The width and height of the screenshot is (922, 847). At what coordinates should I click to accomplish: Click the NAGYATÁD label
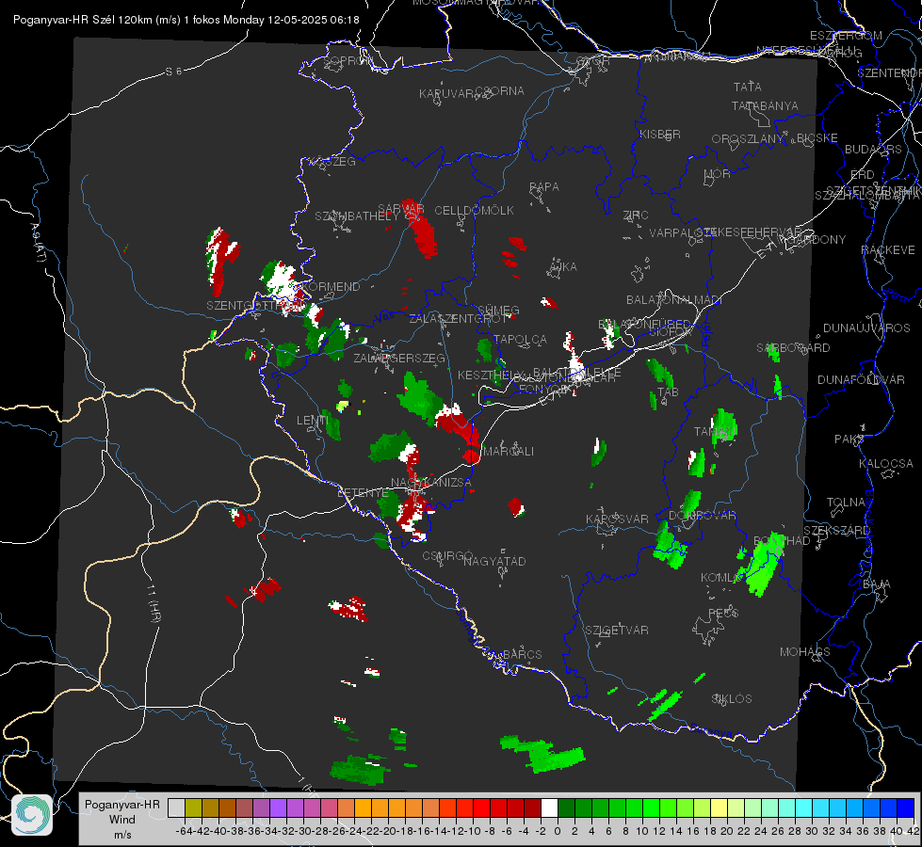pos(494,561)
